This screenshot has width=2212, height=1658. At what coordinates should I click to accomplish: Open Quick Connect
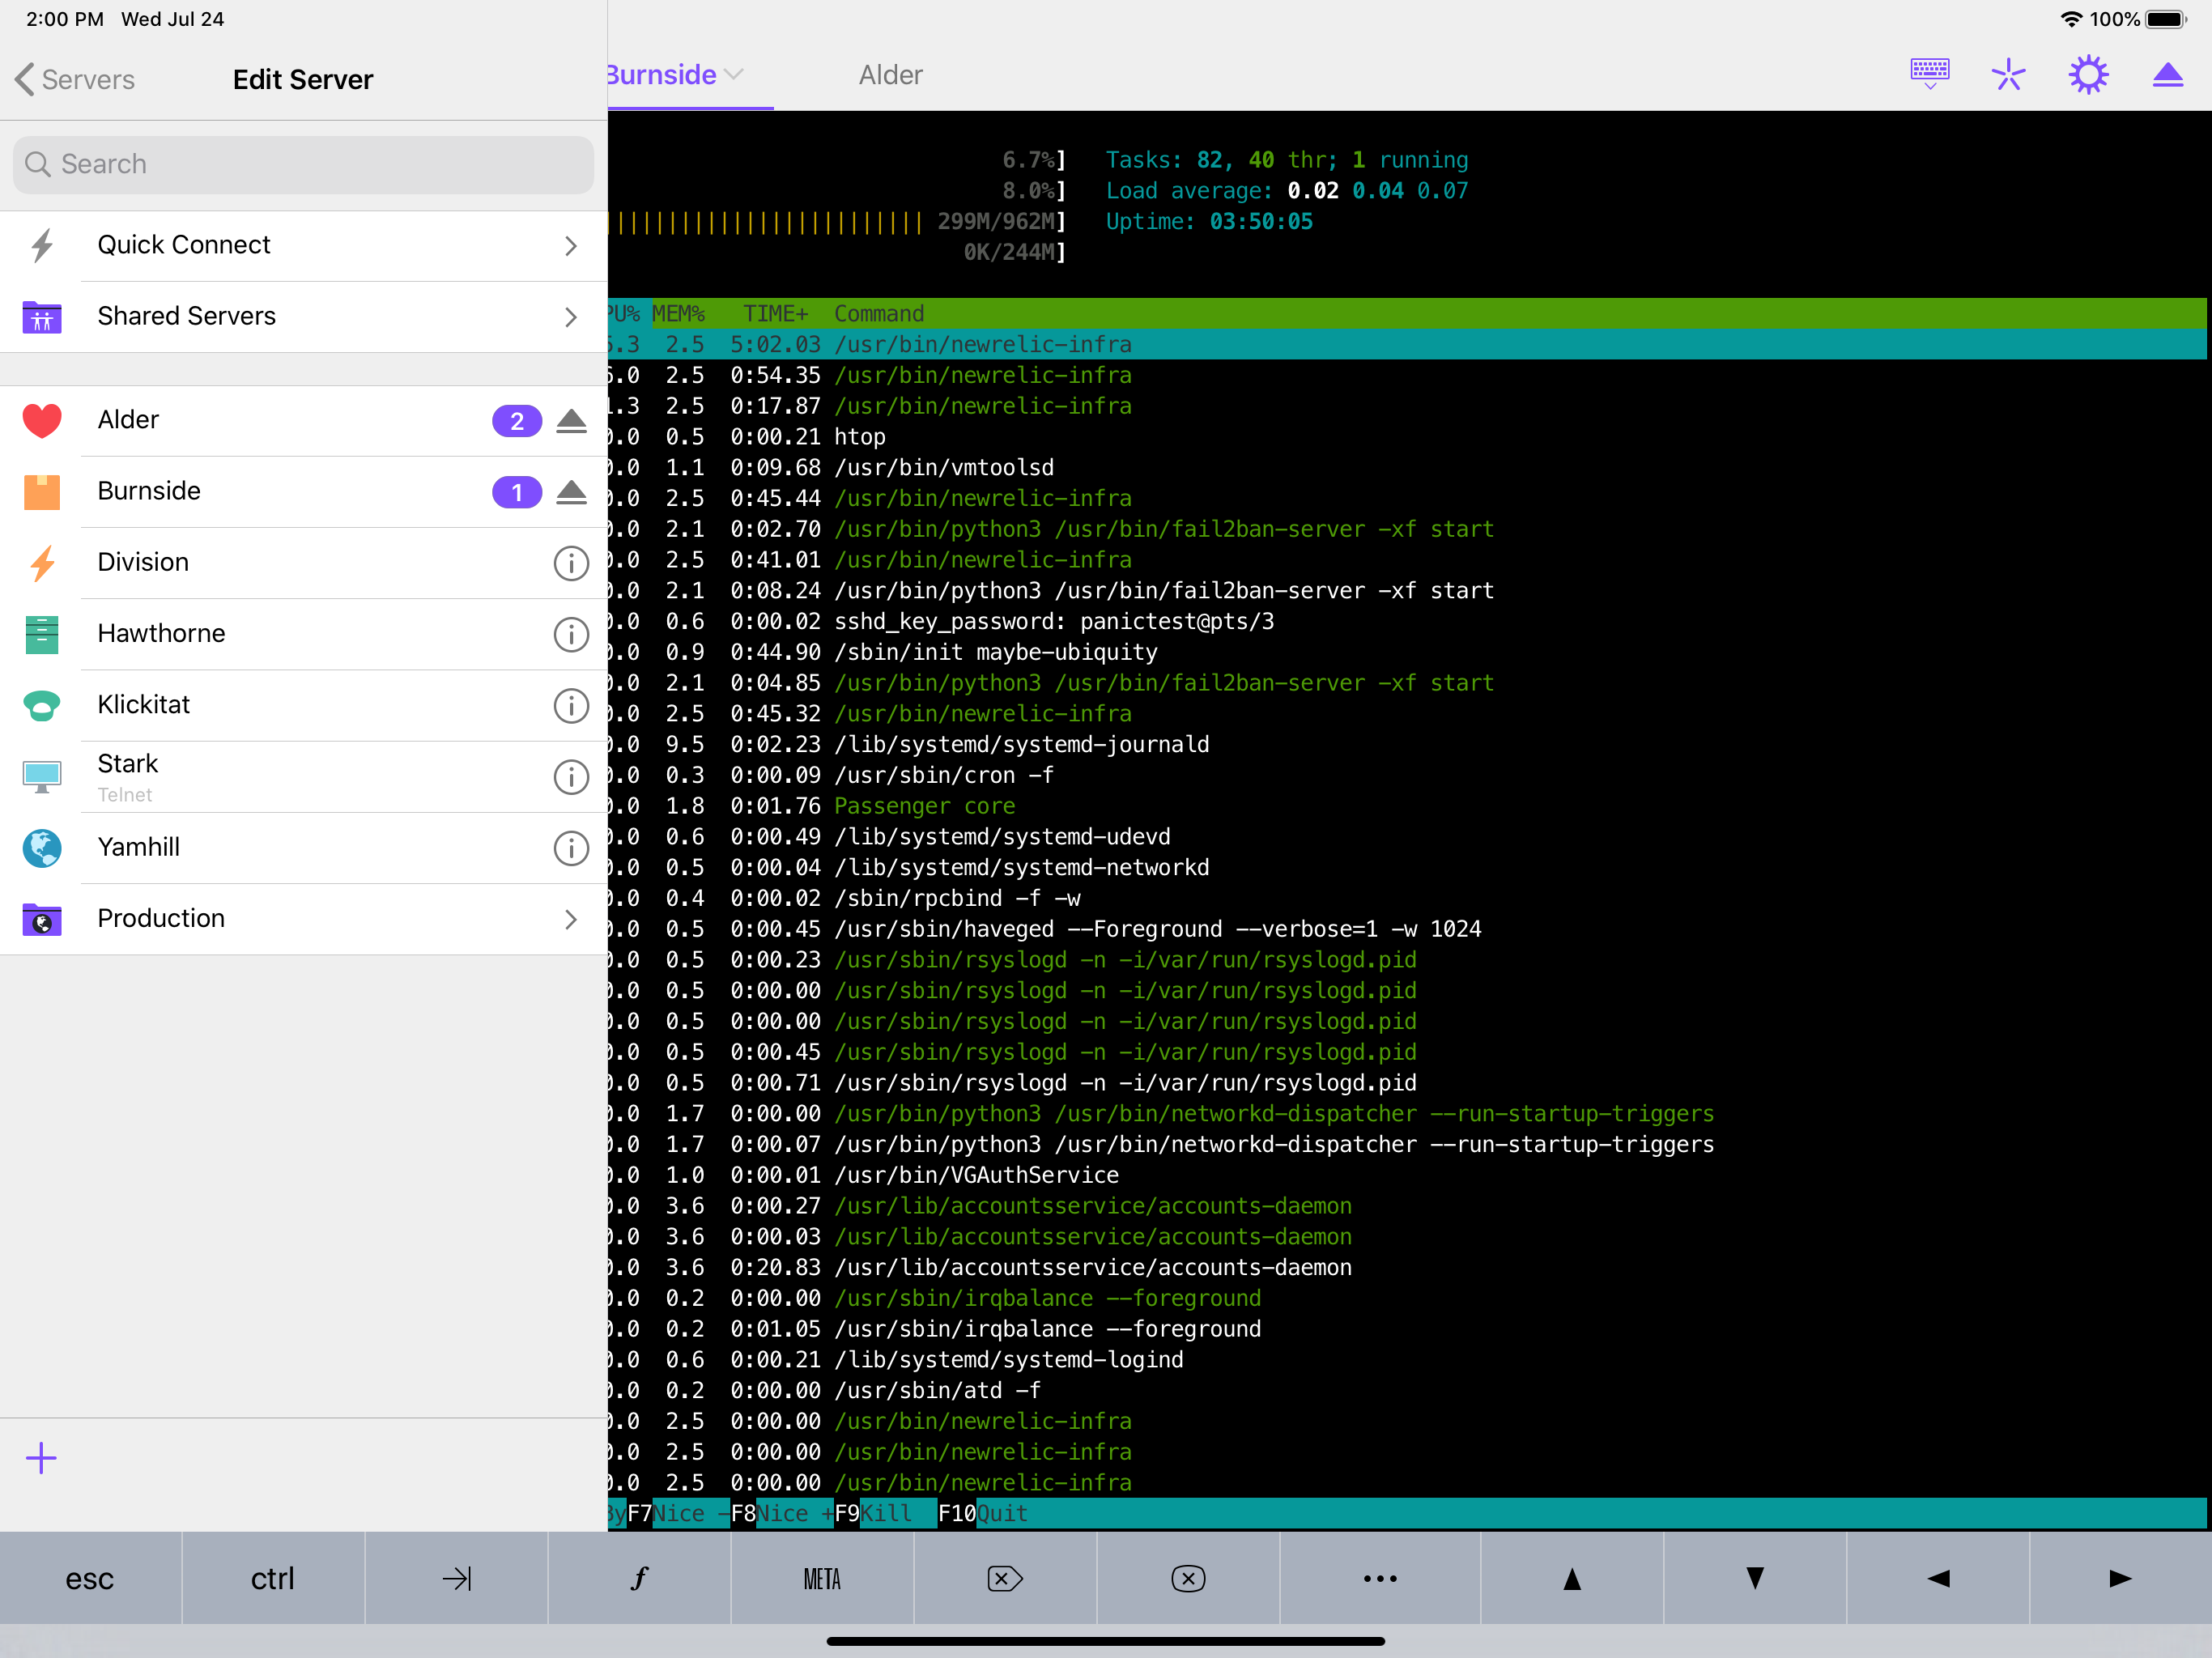pos(303,246)
